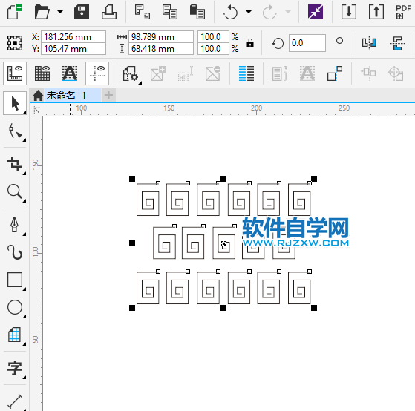This screenshot has height=411, width=415.
Task: Toggle show grid button
Action: pos(42,73)
